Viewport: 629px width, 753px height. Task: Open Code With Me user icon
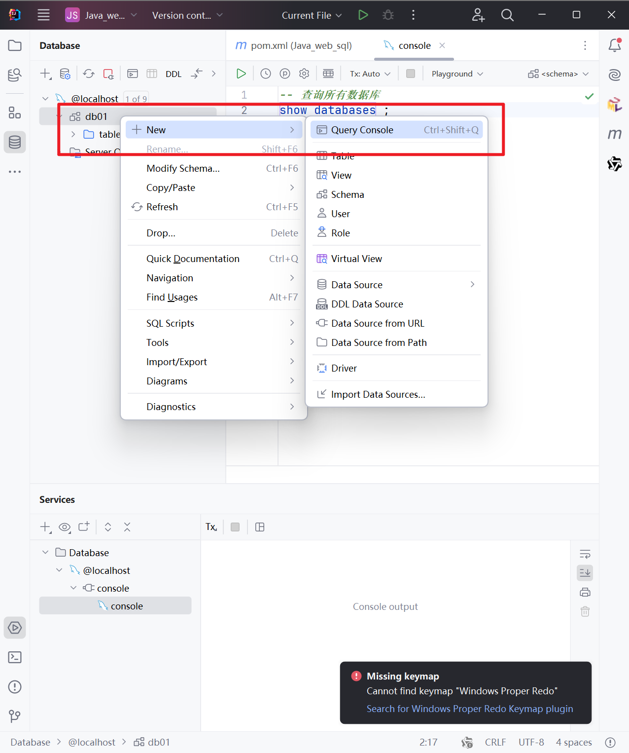click(x=478, y=15)
